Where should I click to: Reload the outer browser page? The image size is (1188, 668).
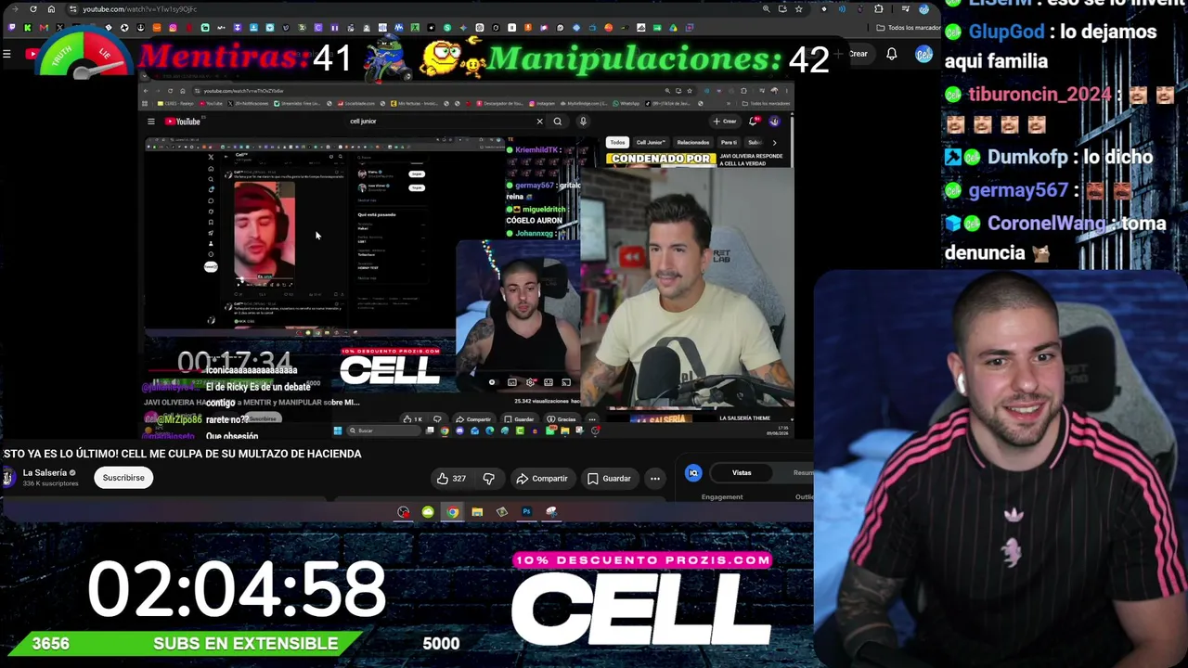[x=33, y=9]
